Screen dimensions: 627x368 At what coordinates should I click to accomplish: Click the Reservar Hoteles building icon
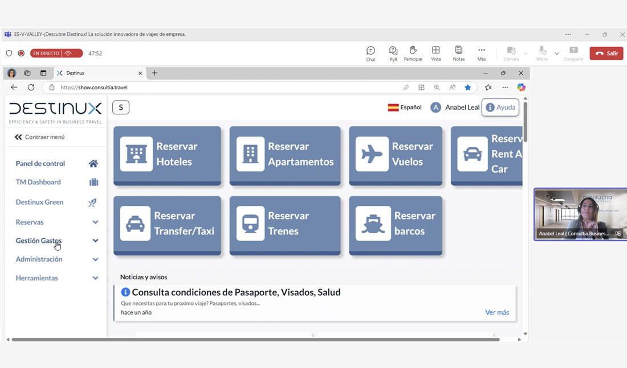tap(136, 154)
